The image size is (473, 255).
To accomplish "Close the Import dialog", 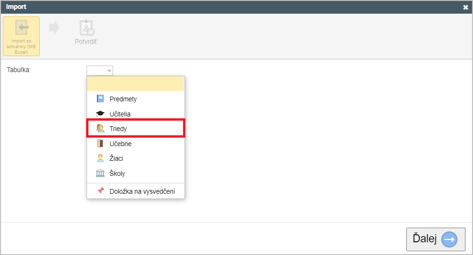I will (465, 7).
